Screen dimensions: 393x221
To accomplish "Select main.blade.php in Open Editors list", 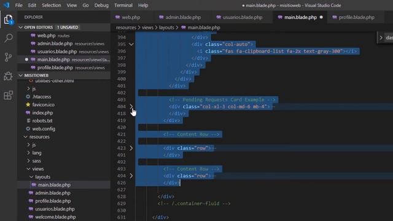I will pyautogui.click(x=64, y=60).
